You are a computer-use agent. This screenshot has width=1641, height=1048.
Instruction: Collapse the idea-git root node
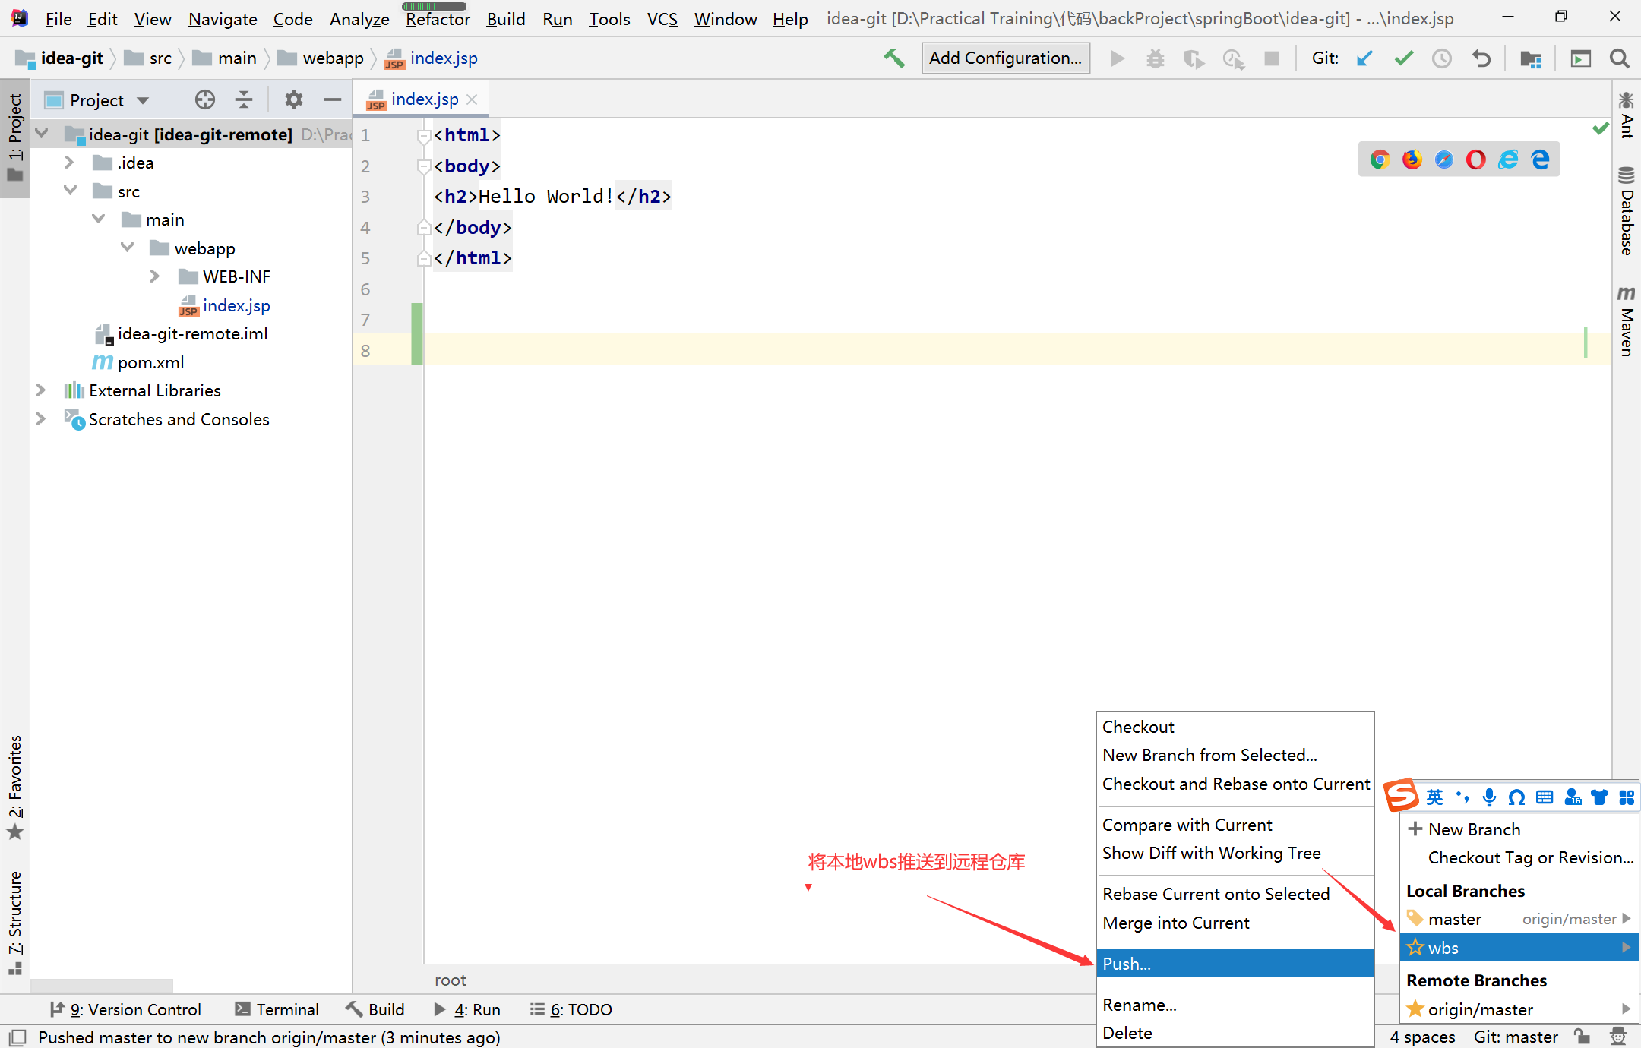(x=42, y=134)
